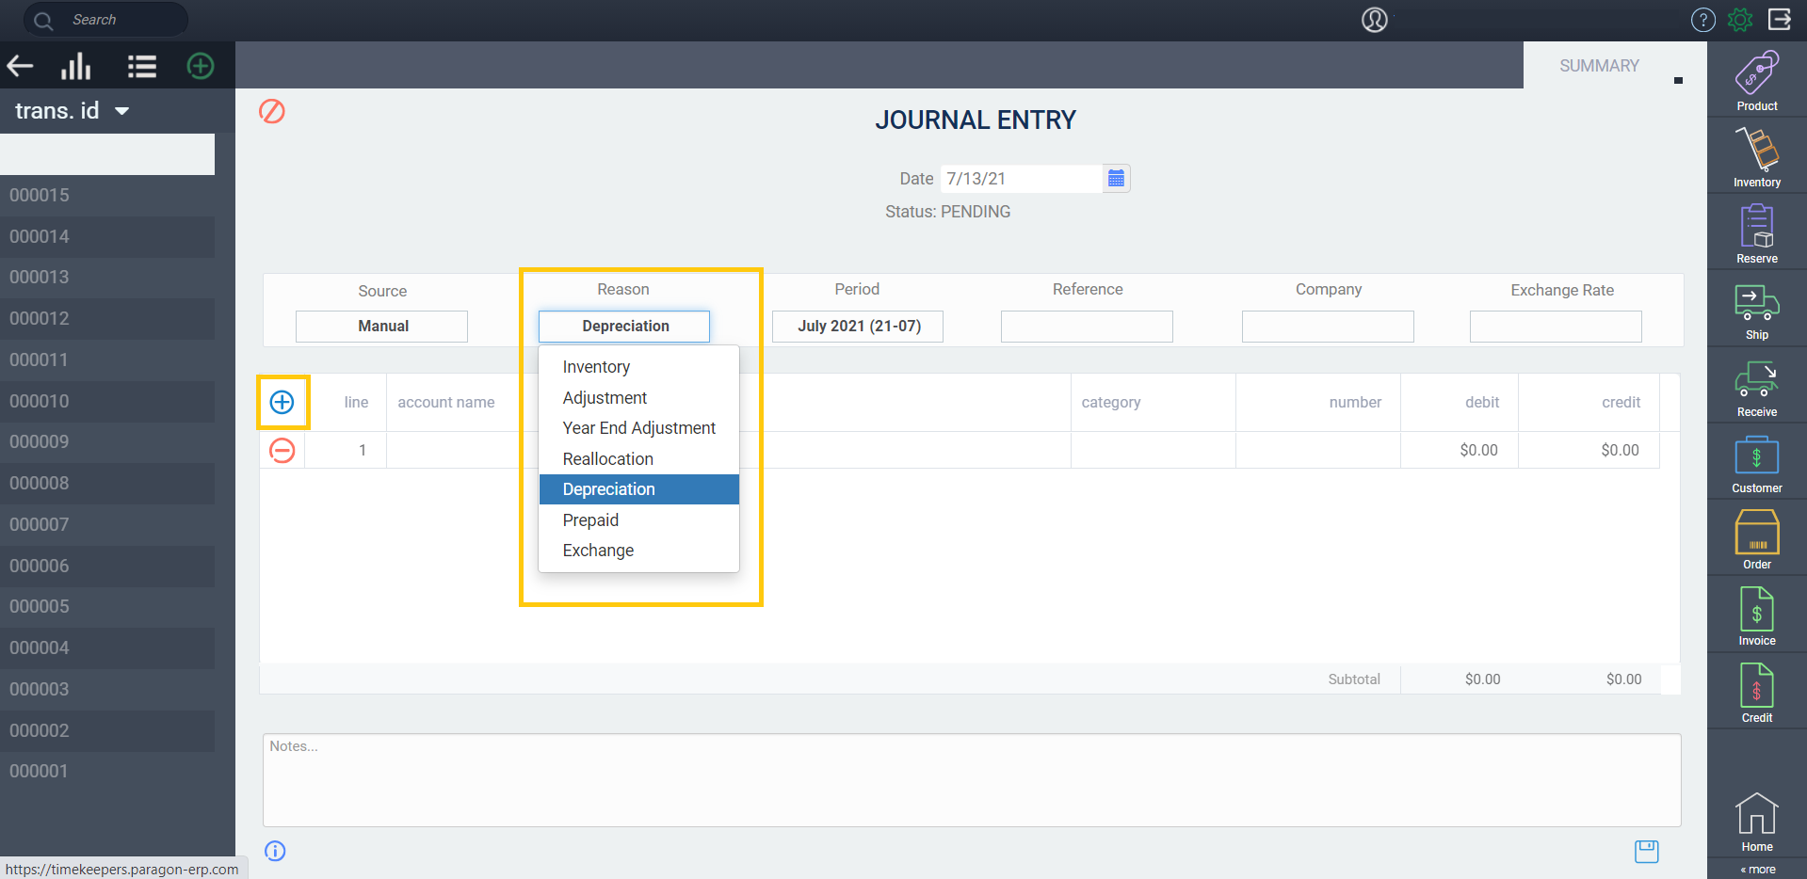
Task: Focus the top Search field
Action: point(105,20)
